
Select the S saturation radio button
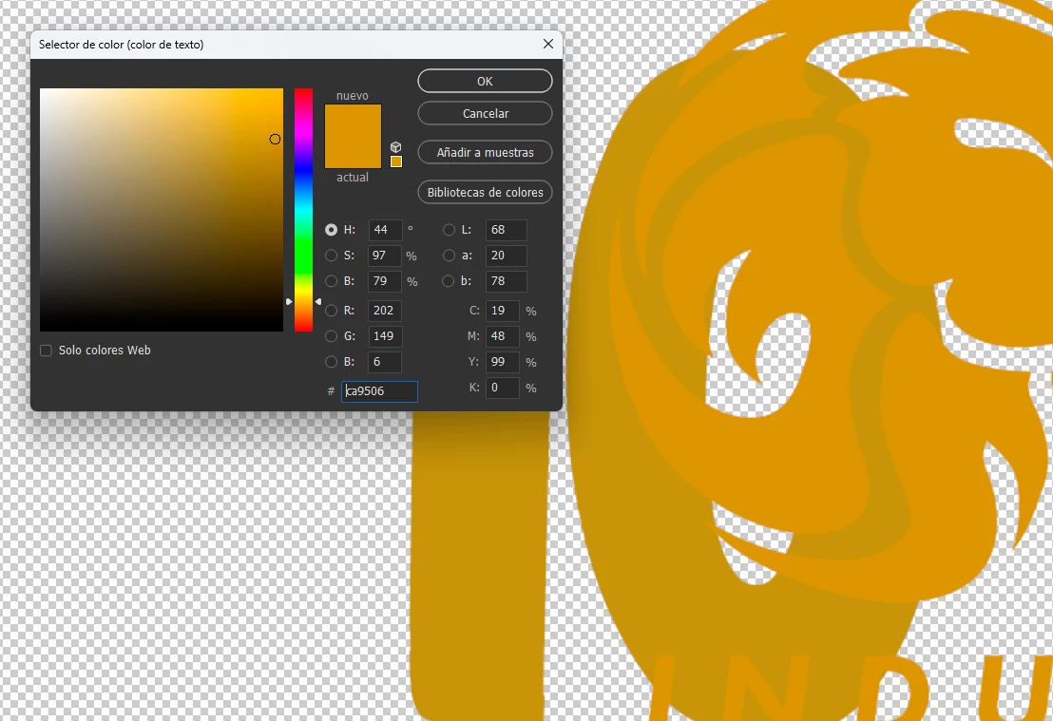pyautogui.click(x=331, y=256)
